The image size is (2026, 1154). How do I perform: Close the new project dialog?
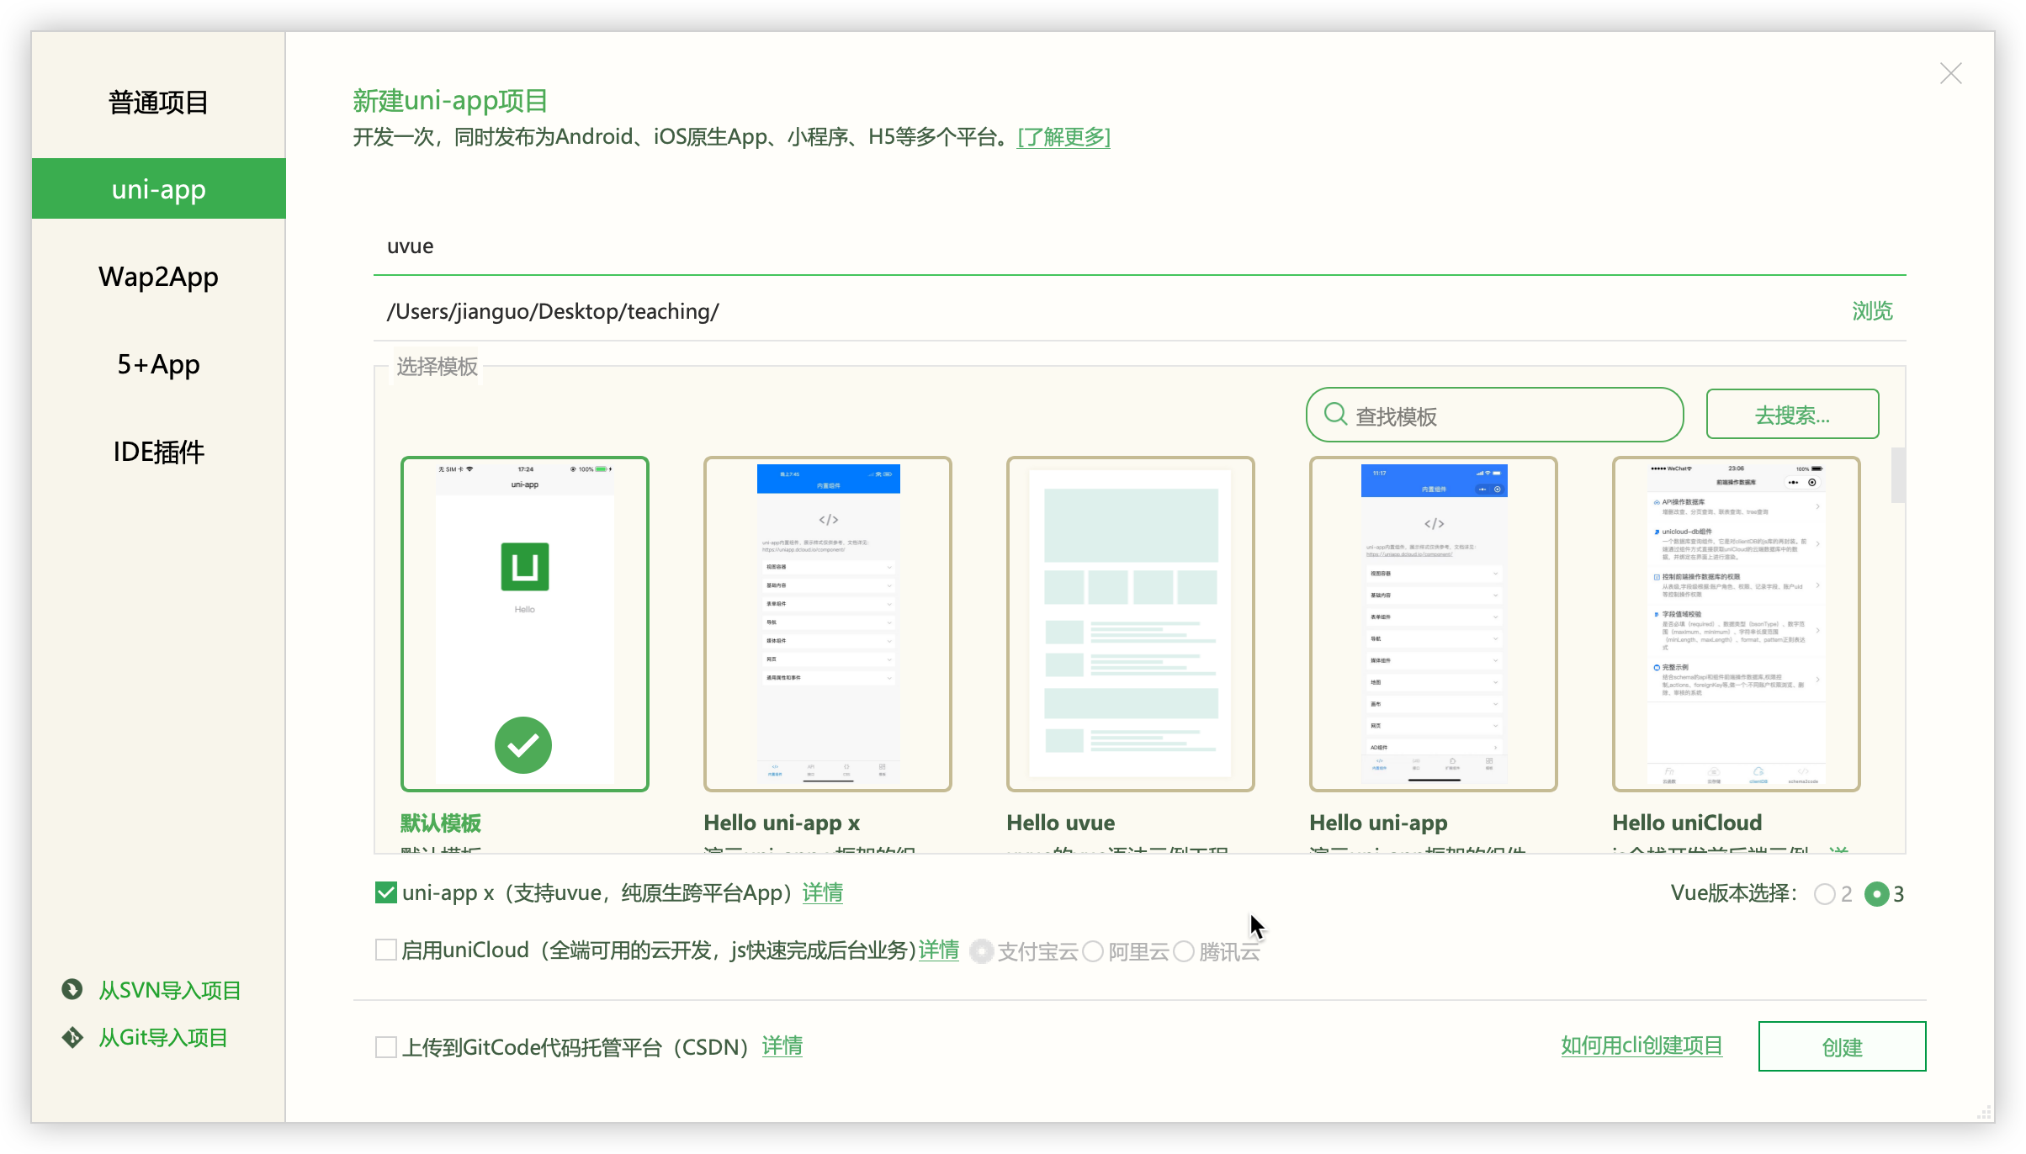1950,74
